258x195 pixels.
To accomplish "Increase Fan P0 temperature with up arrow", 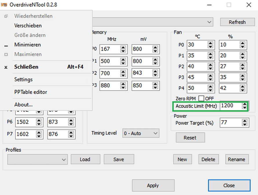I will point(210,43).
